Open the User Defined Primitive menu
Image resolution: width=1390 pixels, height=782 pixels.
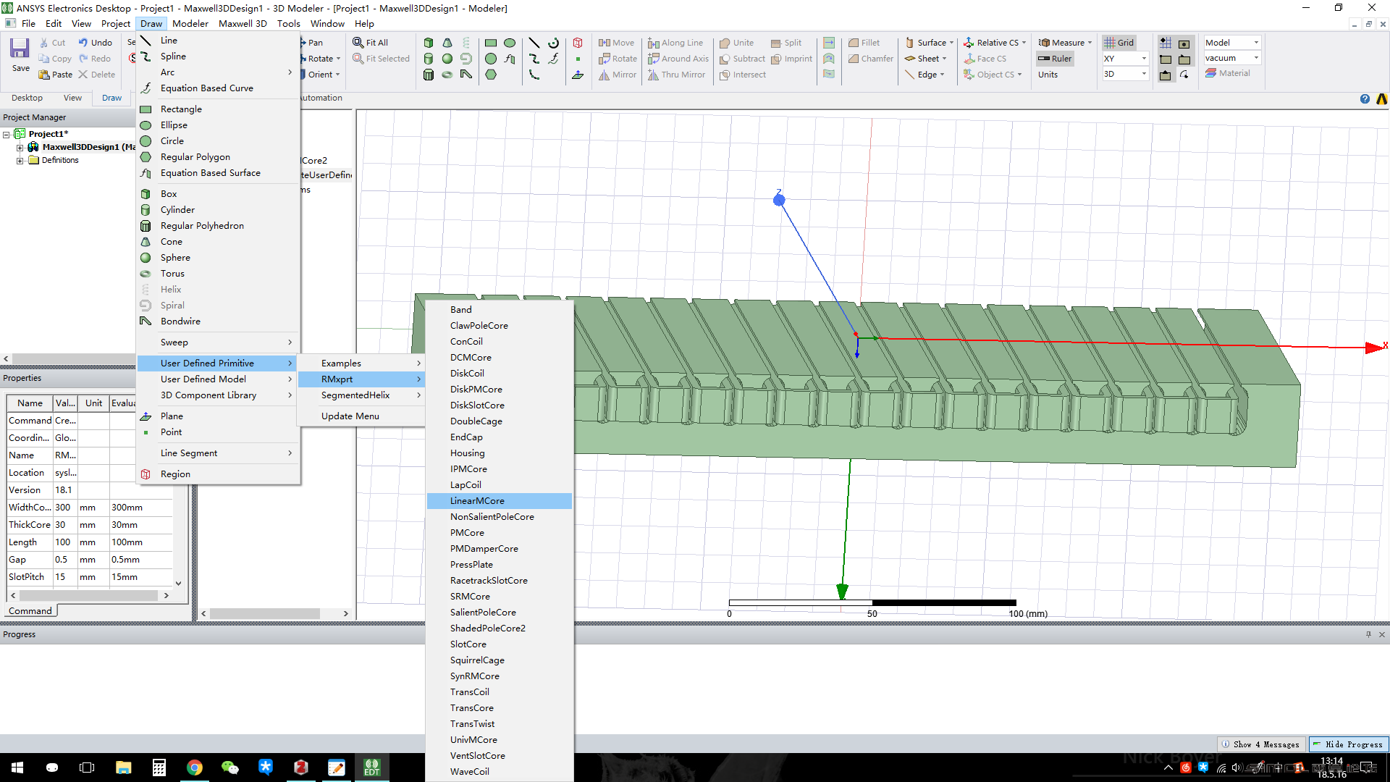(207, 363)
